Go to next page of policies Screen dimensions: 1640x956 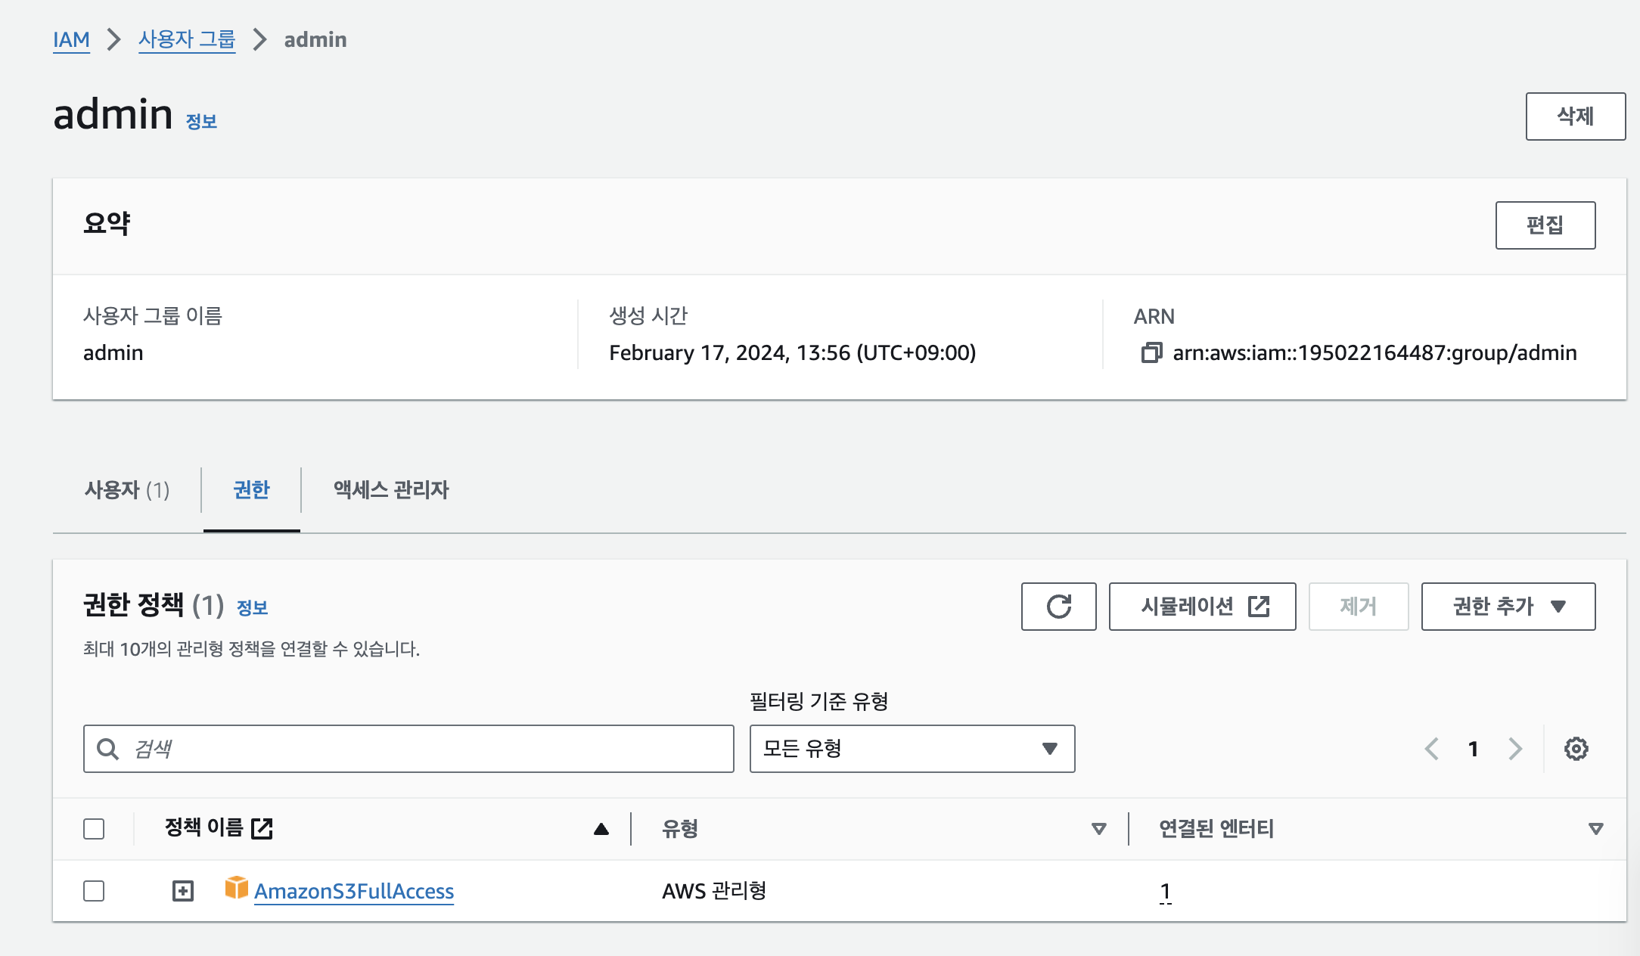1515,749
